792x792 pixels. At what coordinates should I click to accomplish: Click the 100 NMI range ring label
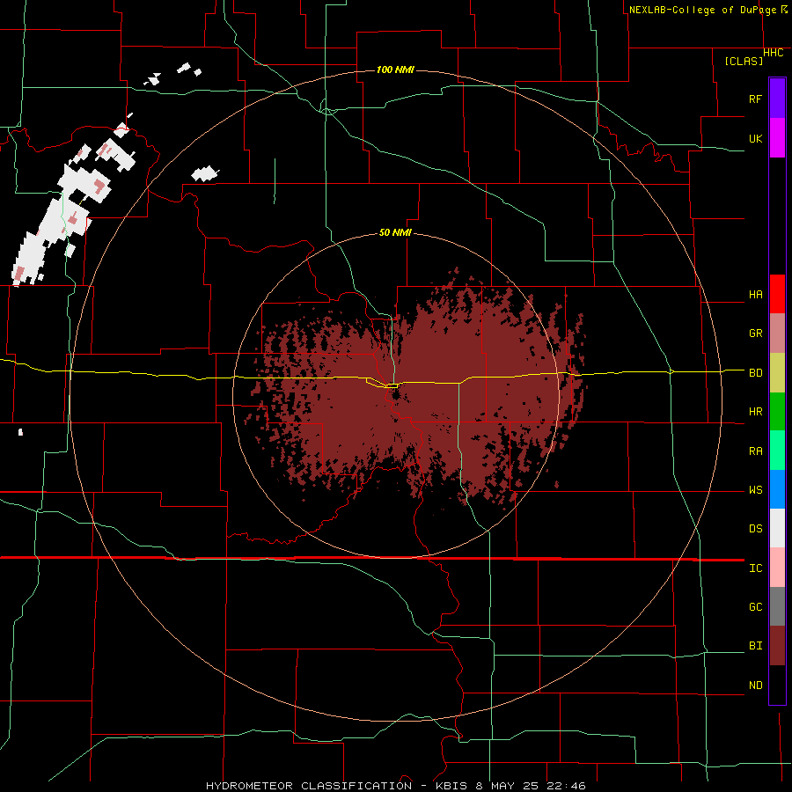(395, 70)
